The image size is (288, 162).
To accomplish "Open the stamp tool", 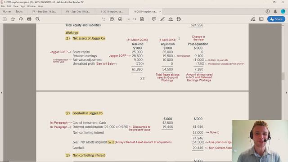I will (x=179, y=19).
